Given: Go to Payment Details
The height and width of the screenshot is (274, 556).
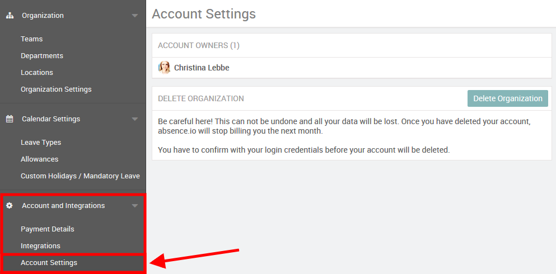Looking at the screenshot, I should (48, 229).
